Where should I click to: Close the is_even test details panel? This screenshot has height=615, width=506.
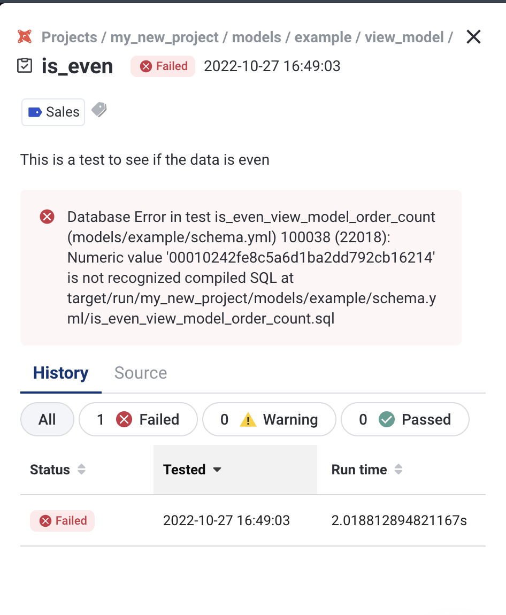tap(473, 37)
